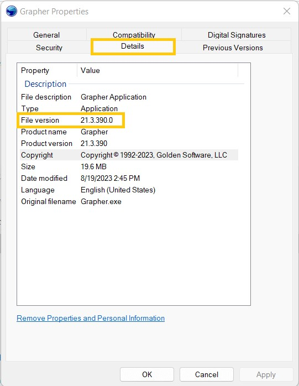Image resolution: width=299 pixels, height=386 pixels.
Task: Select the File description row
Action: click(x=129, y=97)
